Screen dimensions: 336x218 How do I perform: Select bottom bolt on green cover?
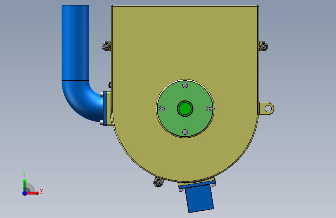[185, 132]
